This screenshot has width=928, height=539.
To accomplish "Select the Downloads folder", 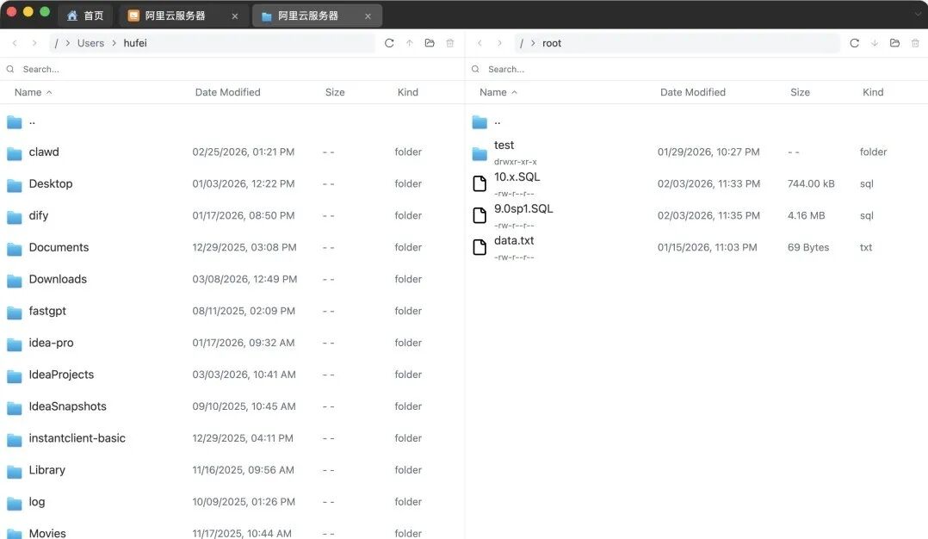I will click(232, 279).
